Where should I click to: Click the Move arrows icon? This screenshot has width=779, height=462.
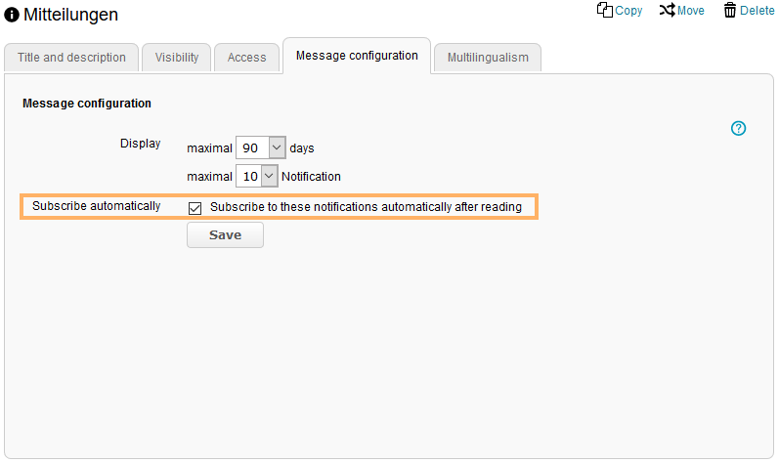coord(667,10)
